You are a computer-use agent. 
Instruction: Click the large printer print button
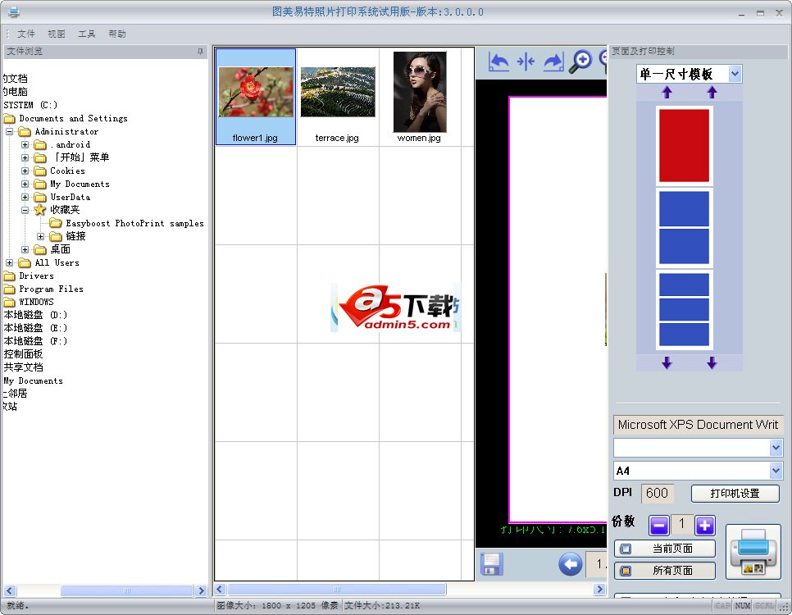click(x=753, y=552)
